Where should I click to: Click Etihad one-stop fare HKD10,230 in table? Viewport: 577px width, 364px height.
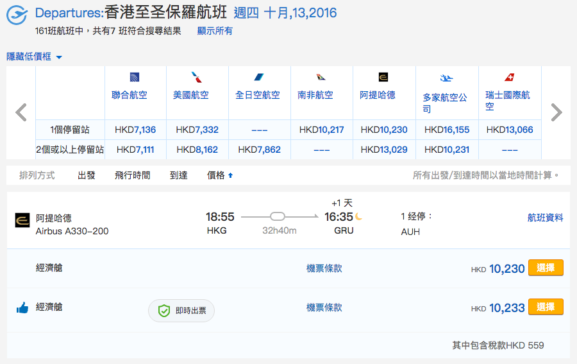(384, 130)
